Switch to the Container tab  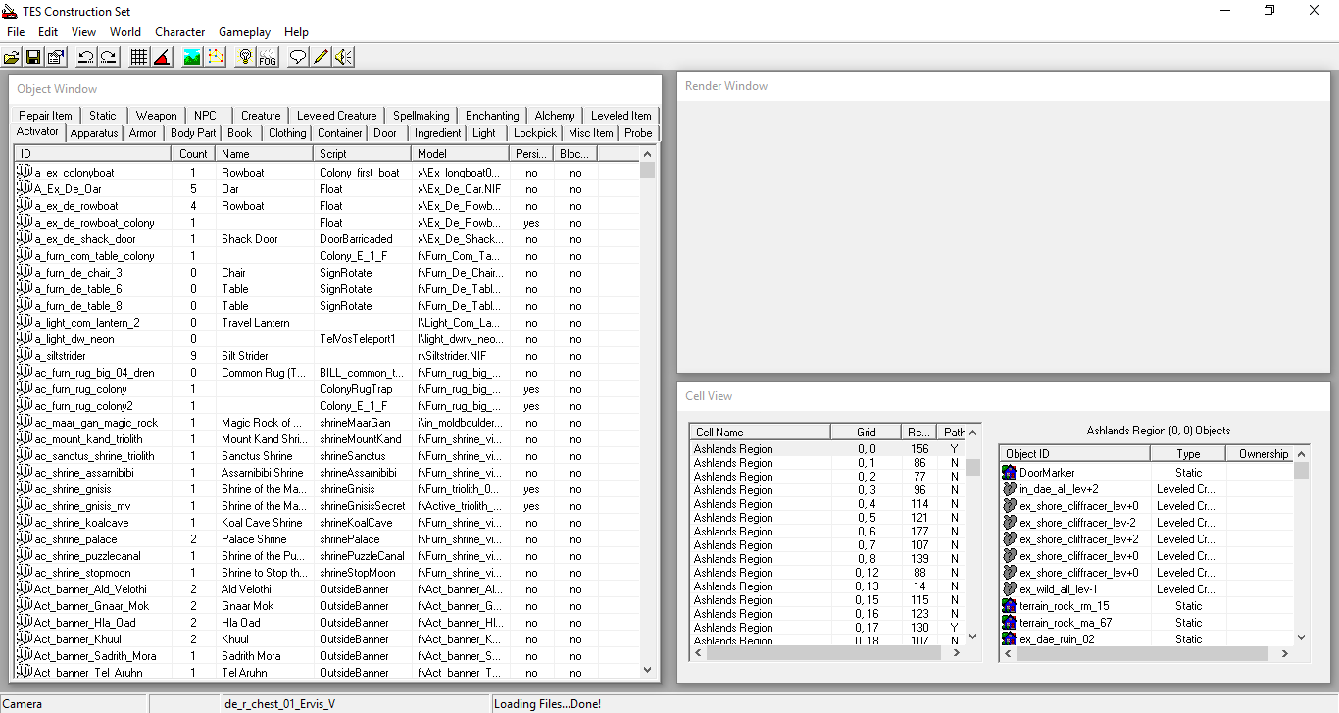pos(340,133)
